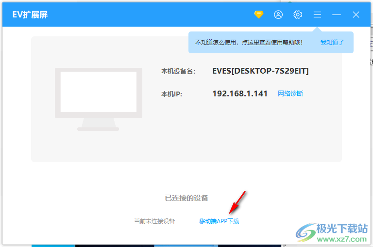Open the hamburger menu in title bar

coord(317,15)
